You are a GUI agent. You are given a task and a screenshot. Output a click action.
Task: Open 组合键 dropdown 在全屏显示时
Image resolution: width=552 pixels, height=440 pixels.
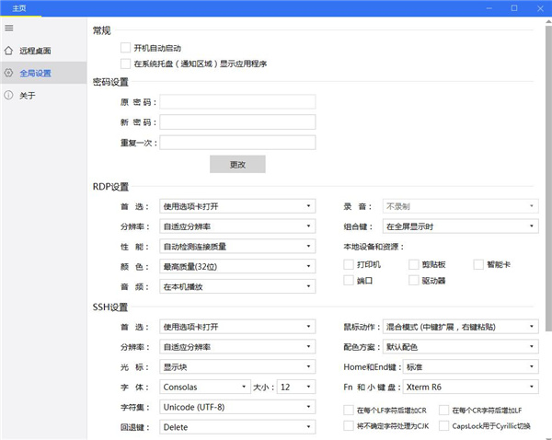[461, 226]
